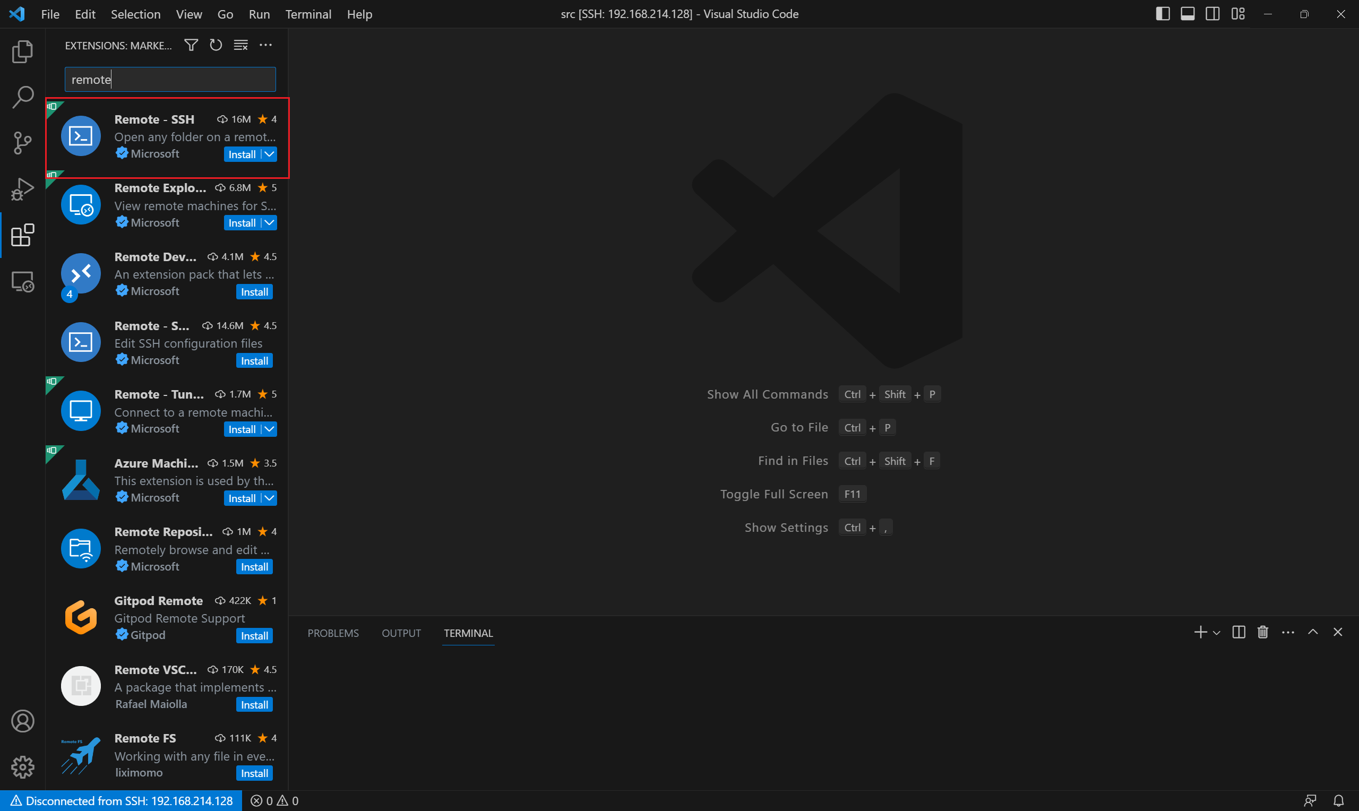Filter extensions with the funnel icon
This screenshot has width=1359, height=811.
pyautogui.click(x=191, y=45)
